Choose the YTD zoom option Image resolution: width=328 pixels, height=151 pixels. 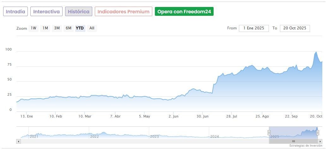click(80, 28)
